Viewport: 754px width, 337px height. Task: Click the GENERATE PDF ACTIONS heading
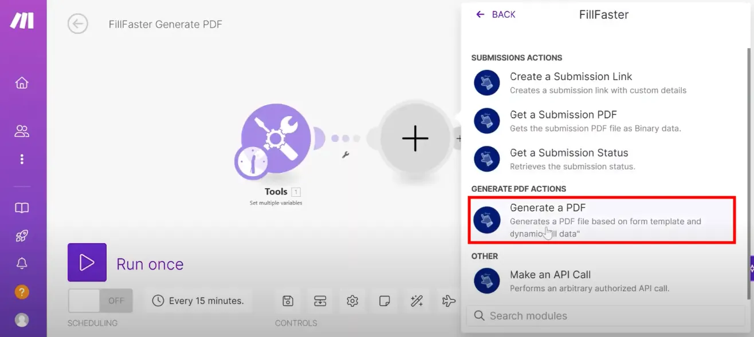pyautogui.click(x=519, y=189)
